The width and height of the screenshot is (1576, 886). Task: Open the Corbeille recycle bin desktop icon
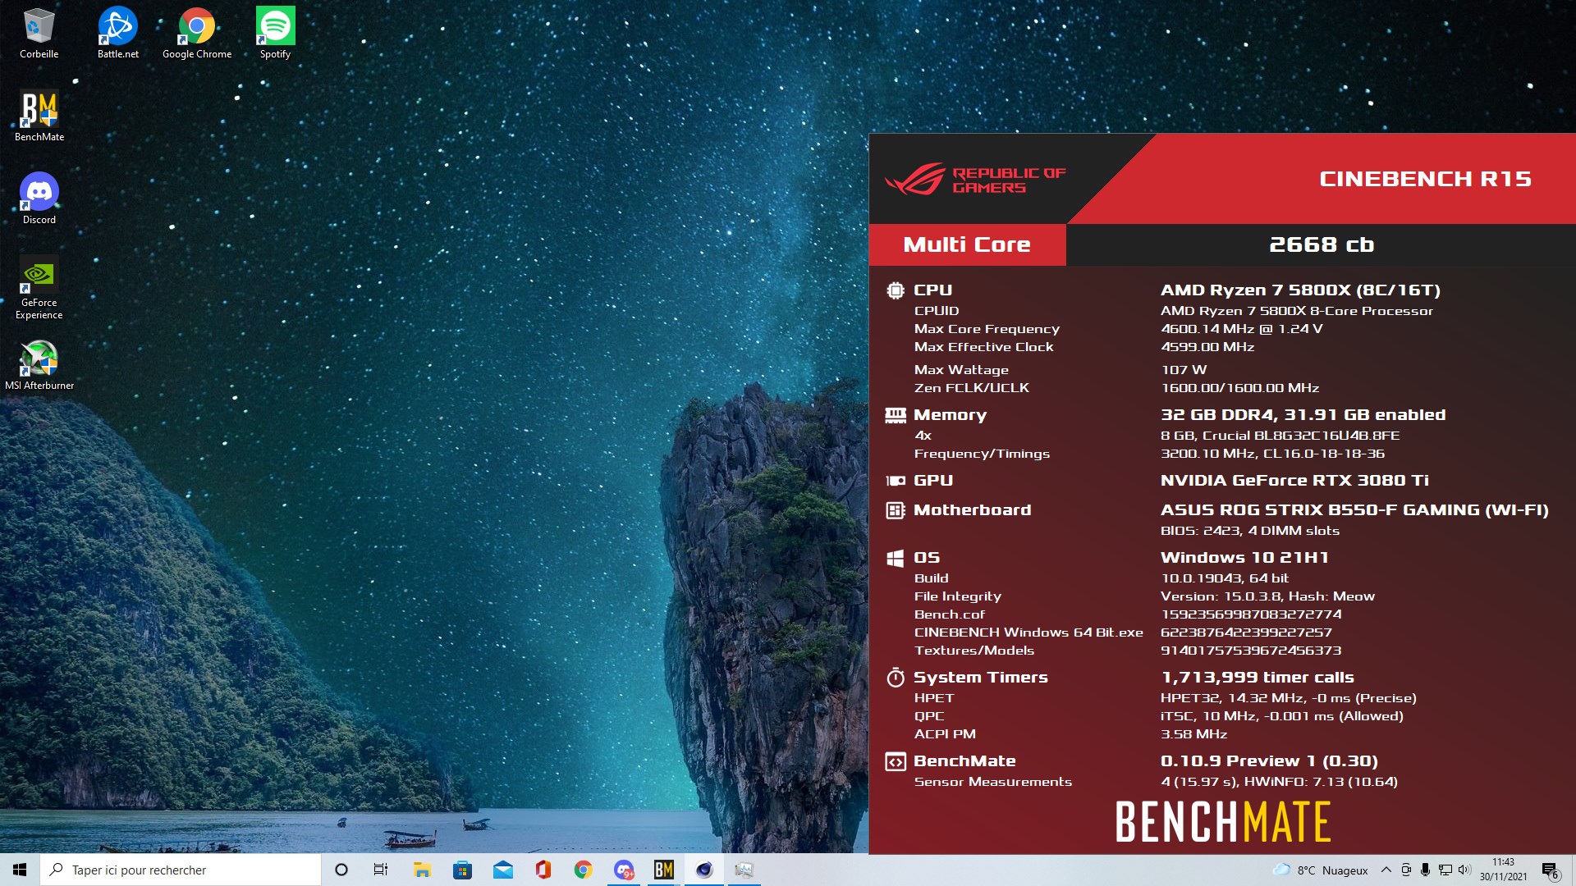pyautogui.click(x=39, y=34)
